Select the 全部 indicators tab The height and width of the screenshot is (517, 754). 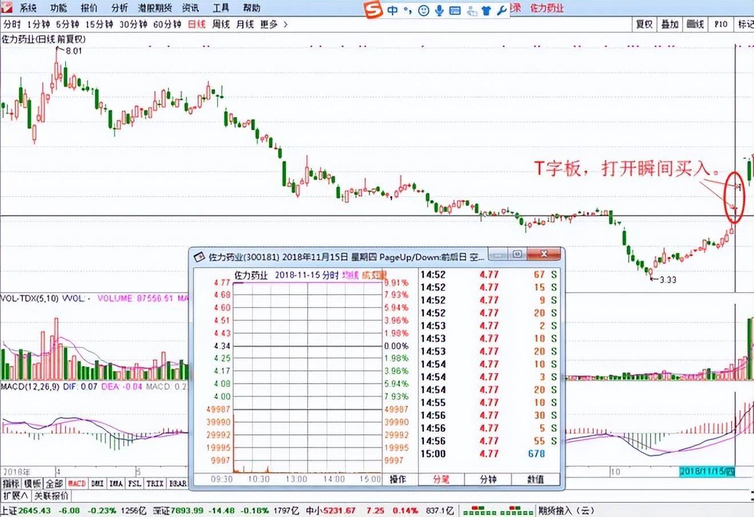[x=53, y=483]
